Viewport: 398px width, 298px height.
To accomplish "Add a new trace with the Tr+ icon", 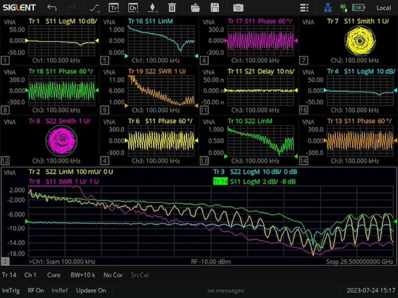I will pyautogui.click(x=114, y=8).
